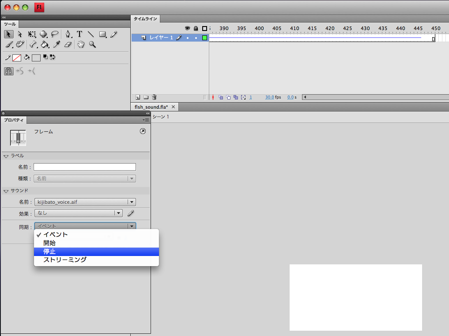Select the Paint Bucket tool
This screenshot has height=336, width=449.
pyautogui.click(x=45, y=45)
